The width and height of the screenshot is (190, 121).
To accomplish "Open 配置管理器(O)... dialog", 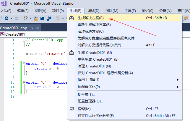I will point(124,101).
